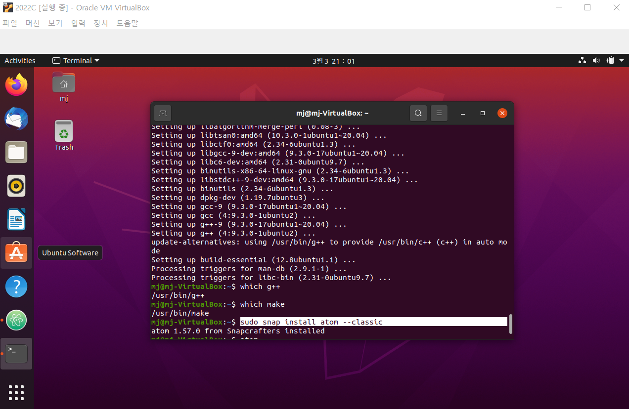Open Ubuntu Software from the dock
The height and width of the screenshot is (409, 629).
16,253
